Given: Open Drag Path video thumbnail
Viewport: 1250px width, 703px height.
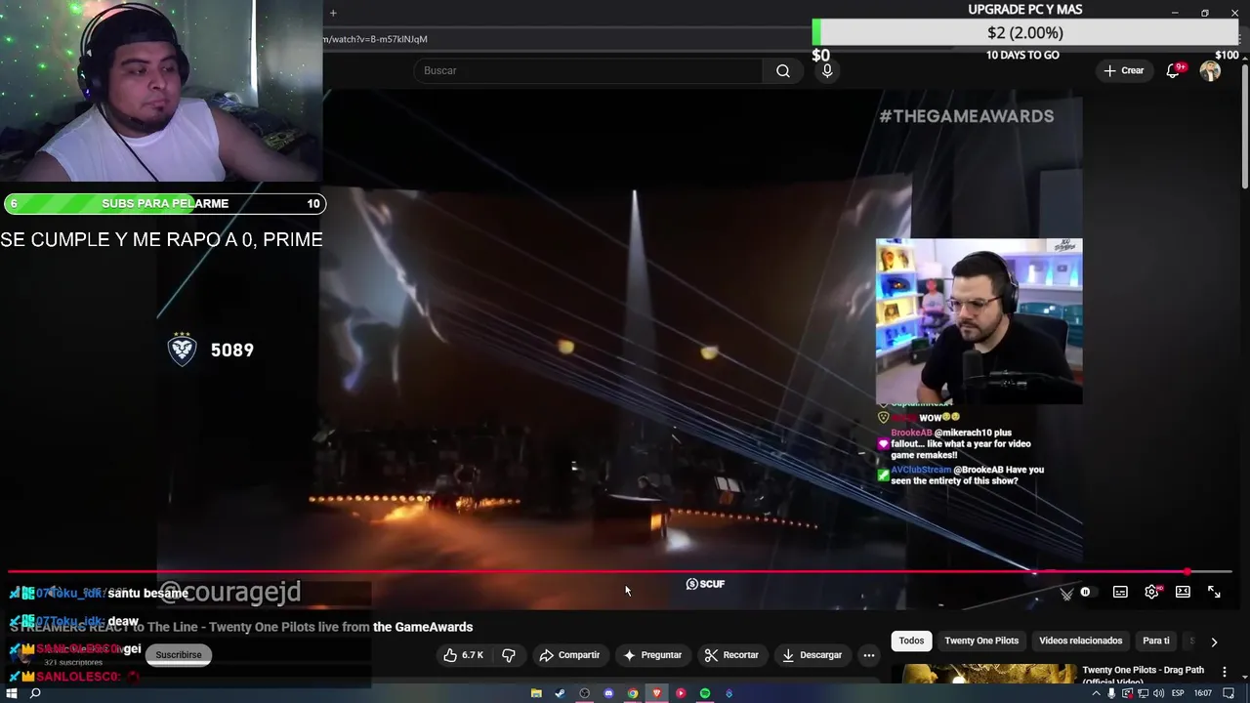Looking at the screenshot, I should (988, 674).
